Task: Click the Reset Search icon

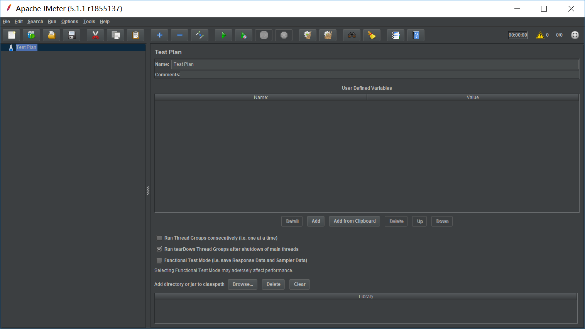Action: point(372,35)
